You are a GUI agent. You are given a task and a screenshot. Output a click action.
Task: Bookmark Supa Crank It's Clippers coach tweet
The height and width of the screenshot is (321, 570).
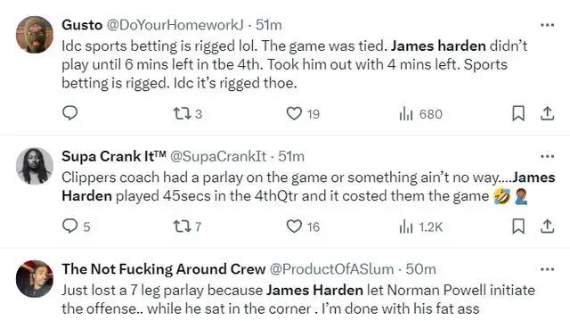518,226
